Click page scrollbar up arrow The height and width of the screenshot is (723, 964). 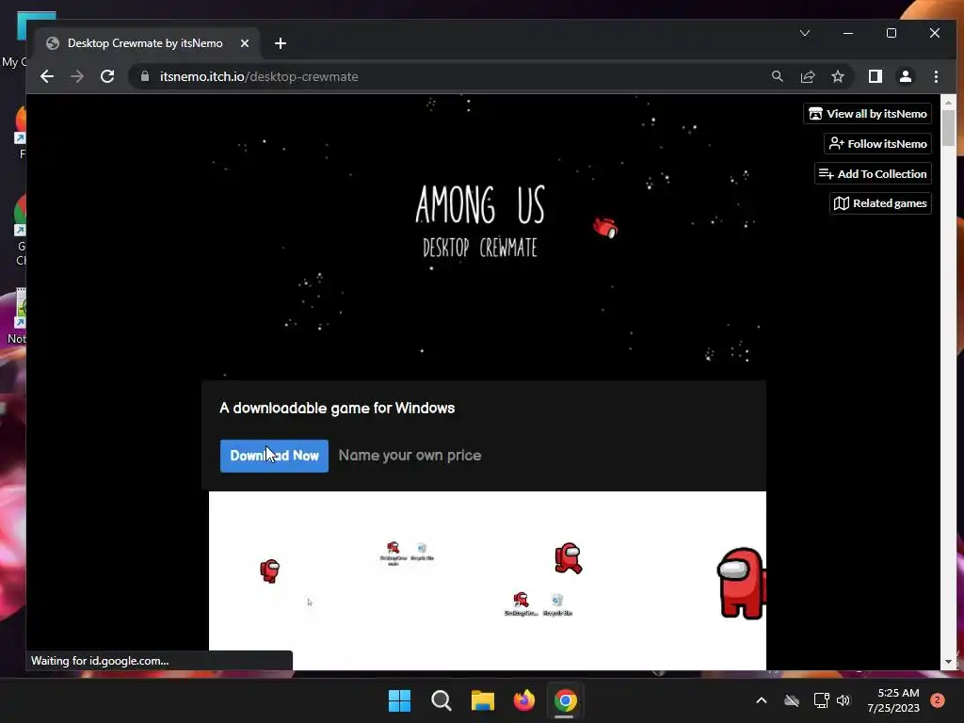(x=948, y=102)
